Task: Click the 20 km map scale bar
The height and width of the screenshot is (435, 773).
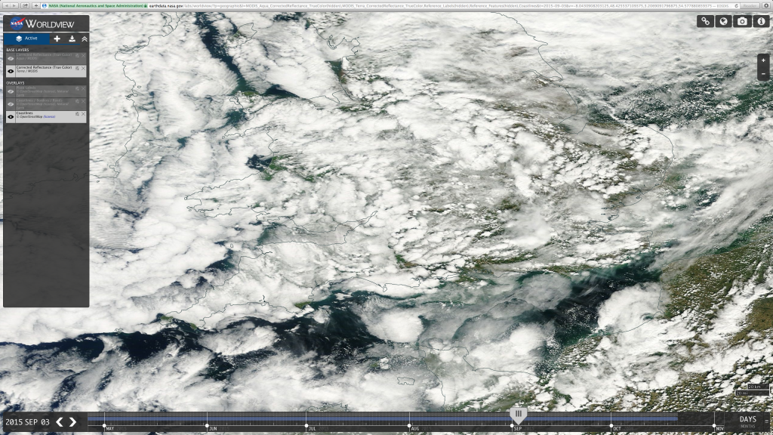Action: tap(758, 387)
